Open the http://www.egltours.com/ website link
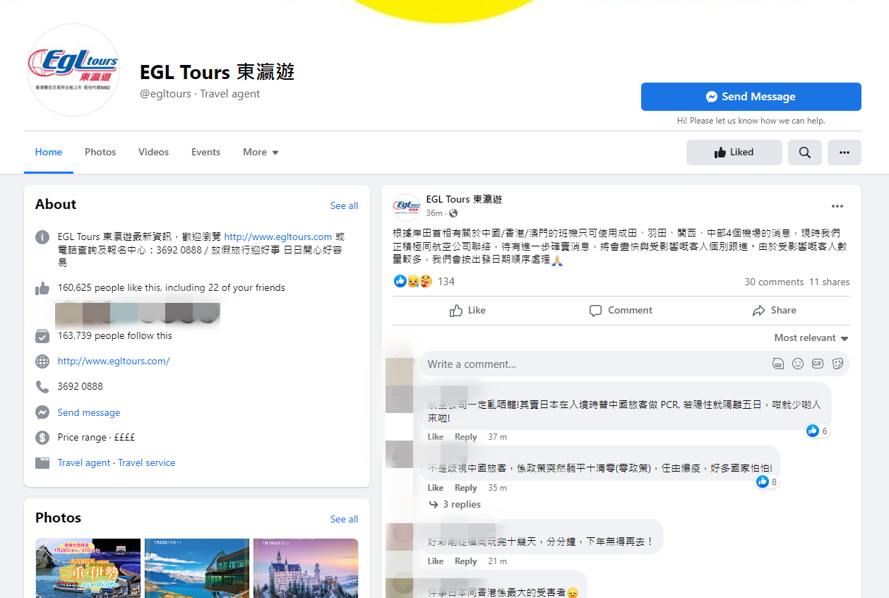The height and width of the screenshot is (598, 889). coord(114,361)
